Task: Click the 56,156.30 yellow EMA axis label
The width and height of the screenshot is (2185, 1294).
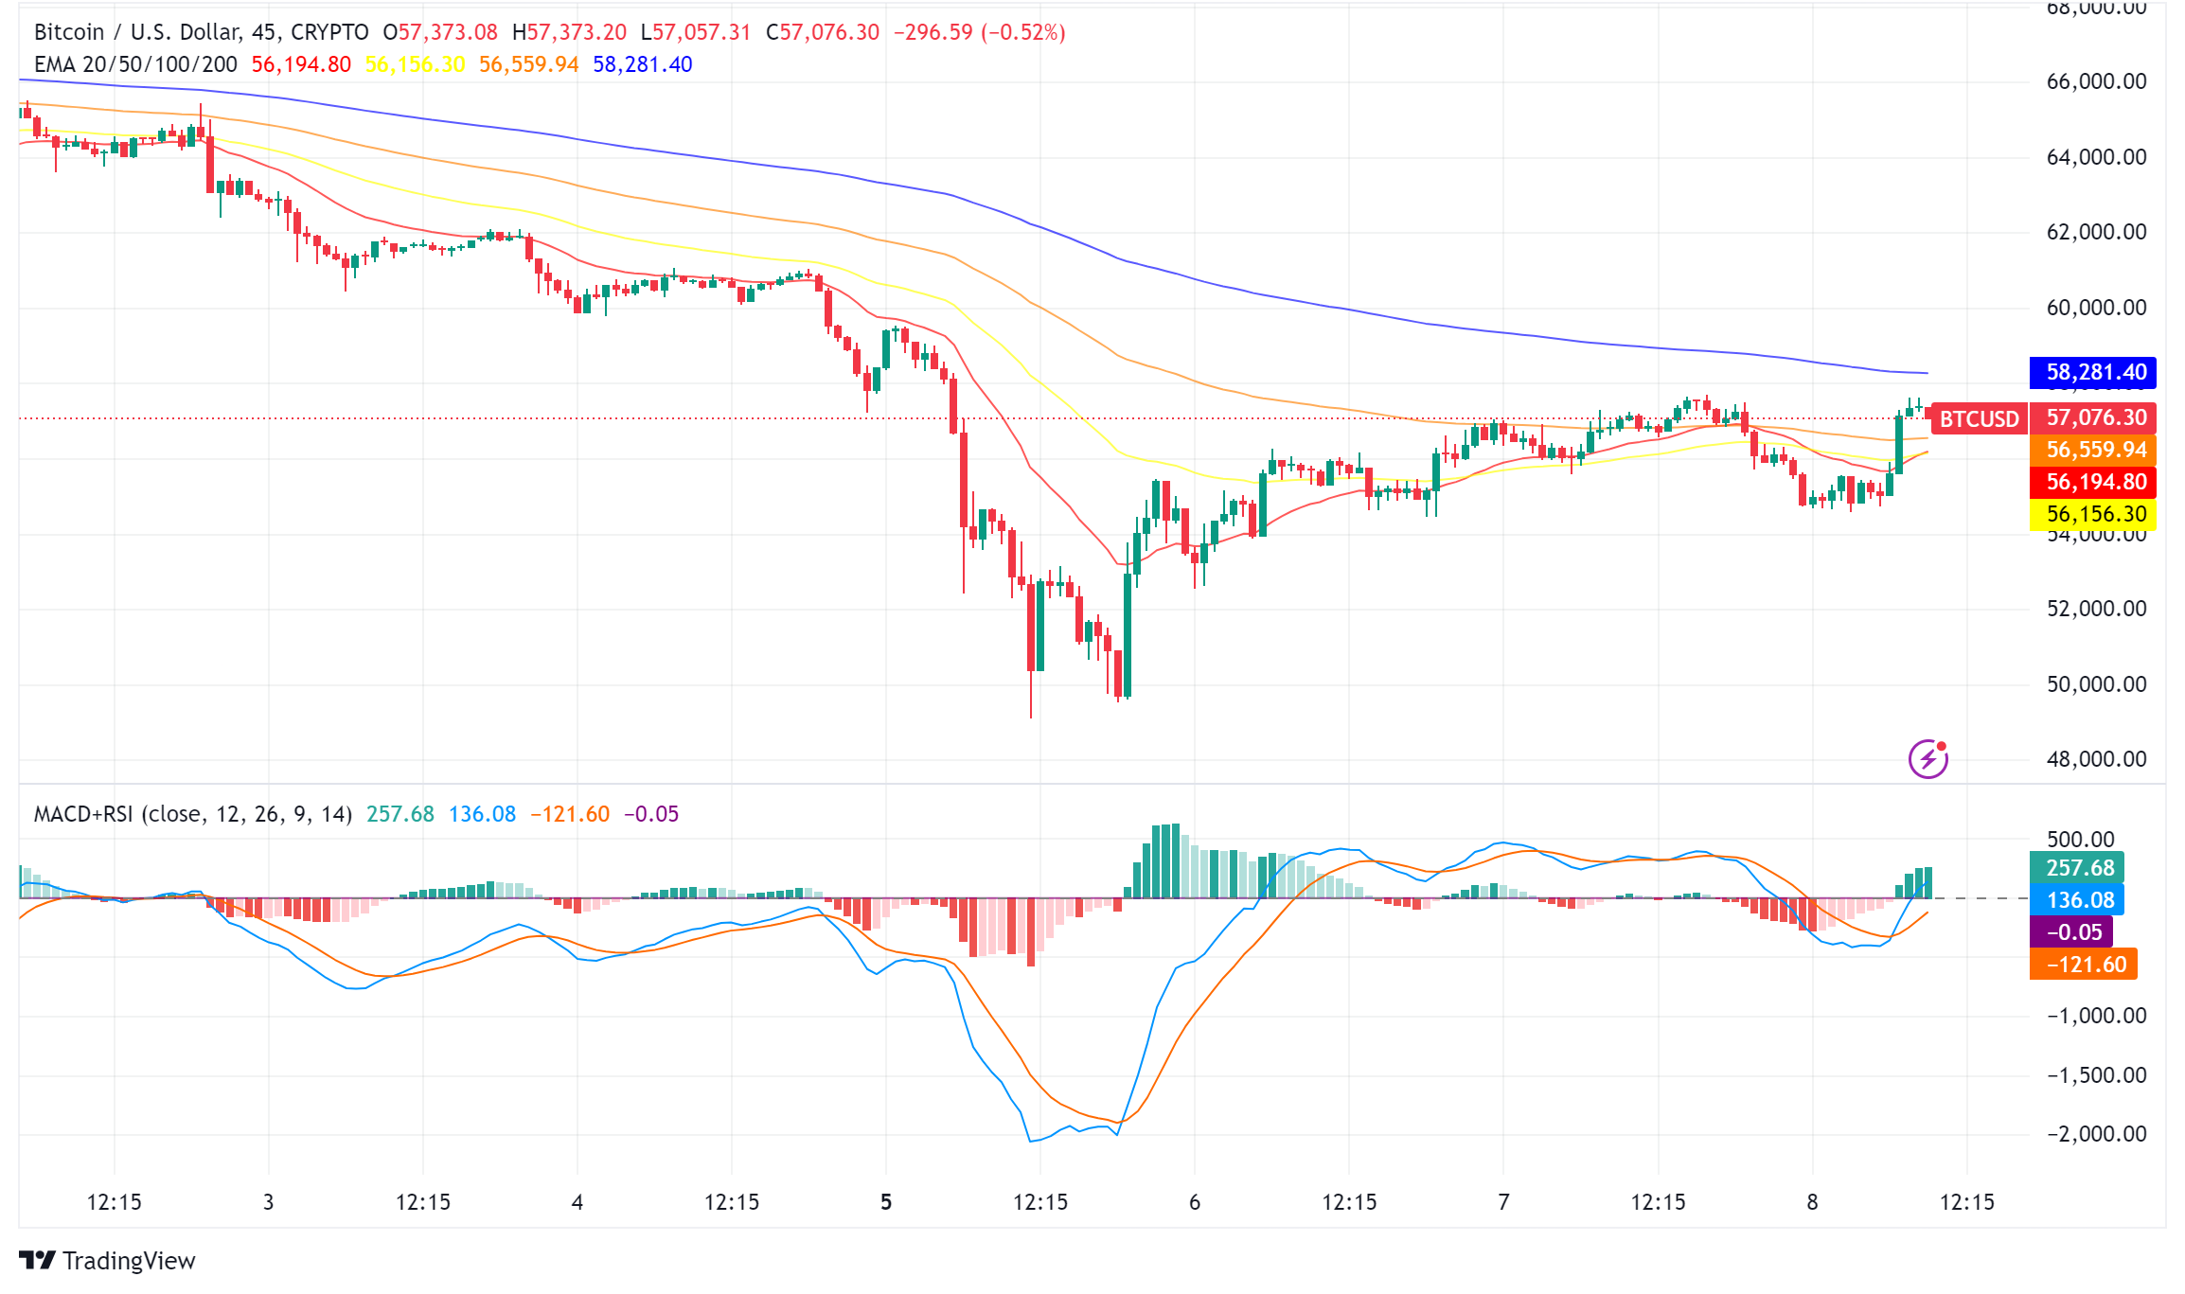Action: [x=2095, y=514]
